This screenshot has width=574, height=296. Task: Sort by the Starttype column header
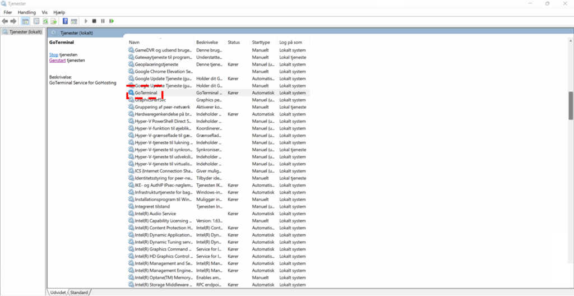point(262,43)
